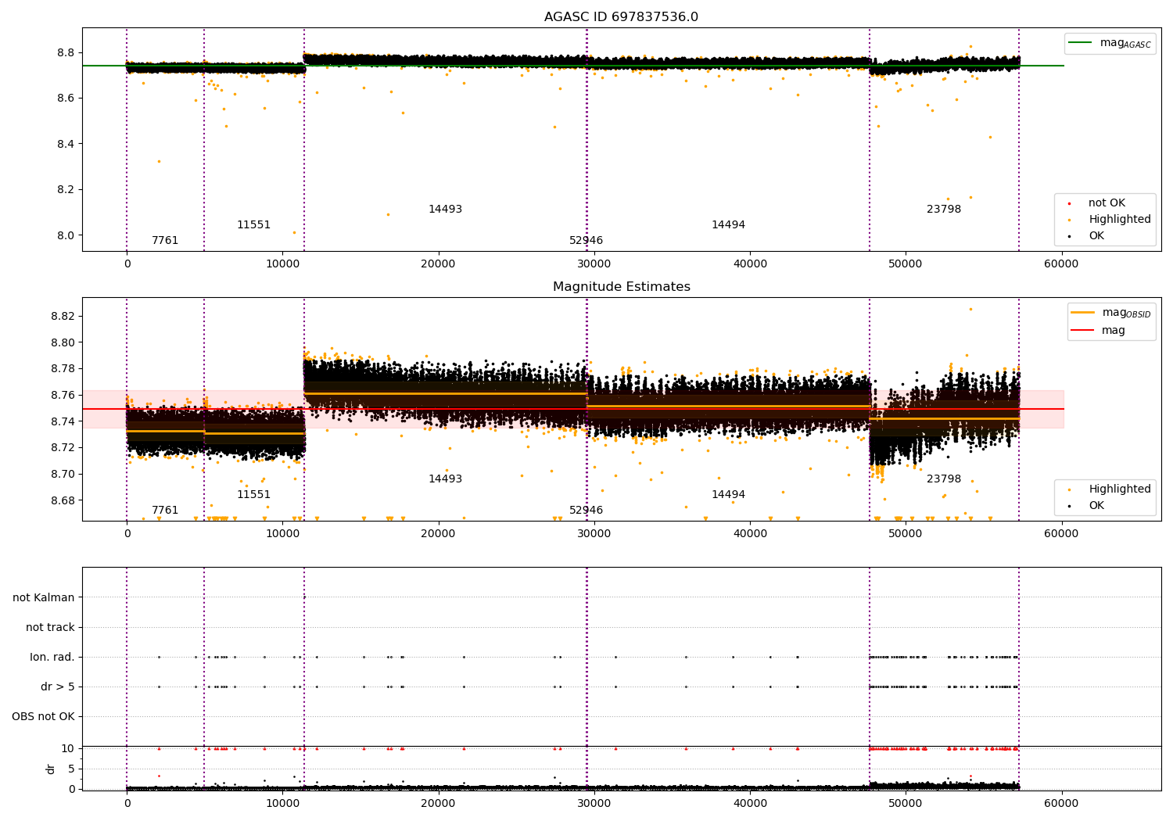Click y-tick 8.68 on middle panel
Viewport: 1173px width, 821px height.
(x=63, y=500)
